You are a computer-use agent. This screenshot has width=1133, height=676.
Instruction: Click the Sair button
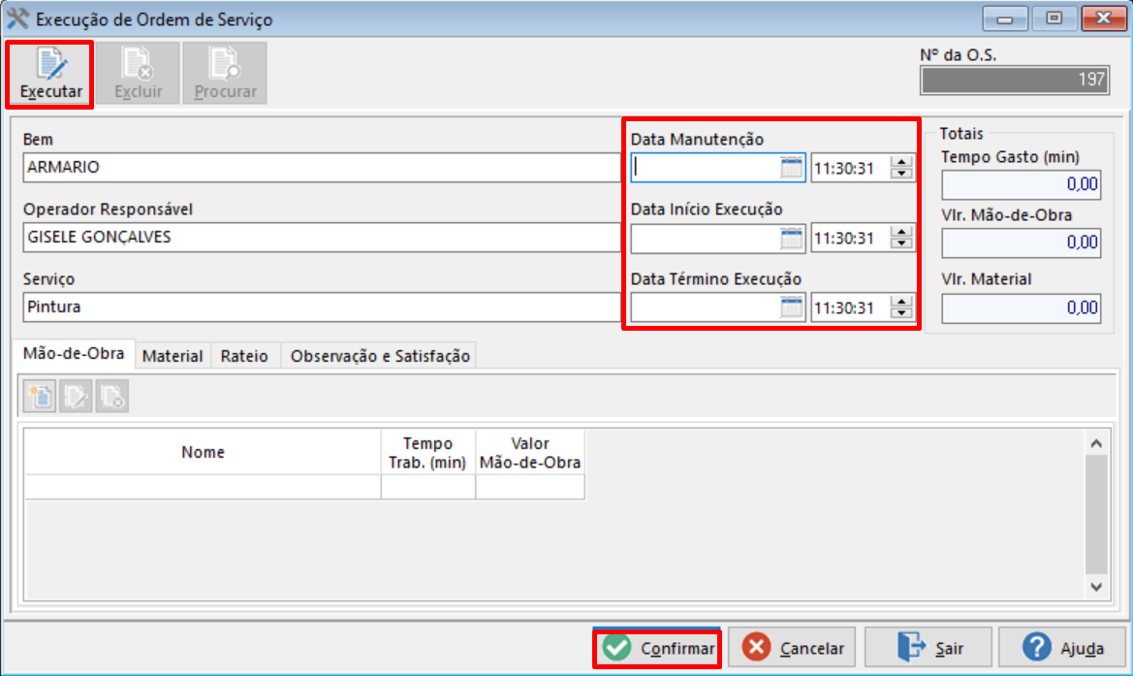pyautogui.click(x=928, y=648)
